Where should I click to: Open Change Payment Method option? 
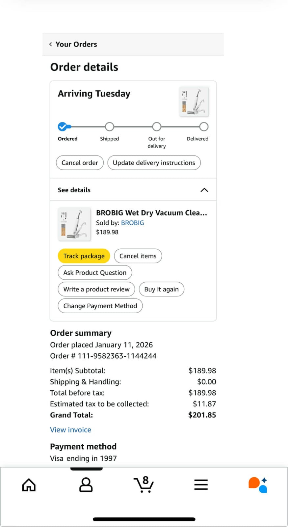click(100, 306)
